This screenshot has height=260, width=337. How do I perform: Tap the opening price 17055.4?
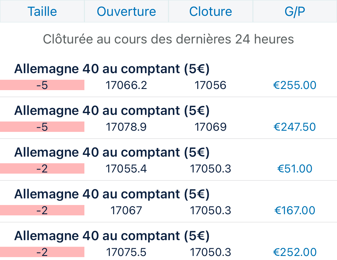click(x=126, y=169)
